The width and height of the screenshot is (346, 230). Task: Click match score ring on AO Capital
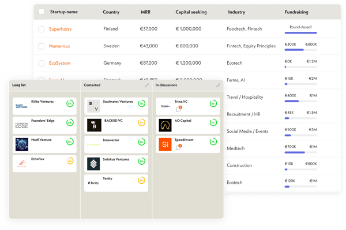[x=213, y=123]
